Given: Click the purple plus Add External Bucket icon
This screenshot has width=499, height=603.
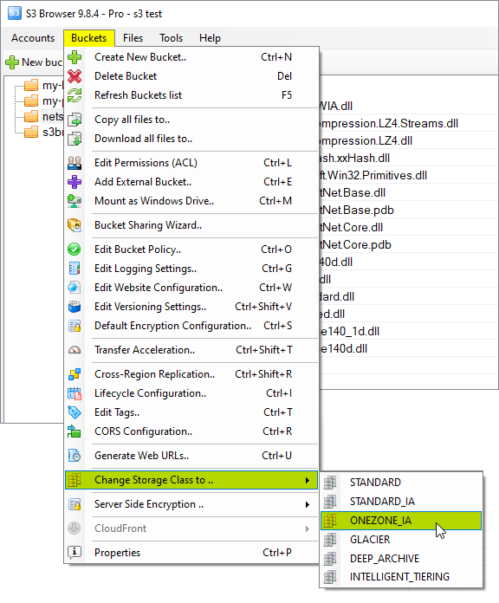Looking at the screenshot, I should click(75, 182).
